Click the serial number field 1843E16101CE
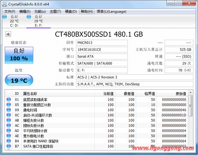Screen dimensions: 198x155 [102, 50]
